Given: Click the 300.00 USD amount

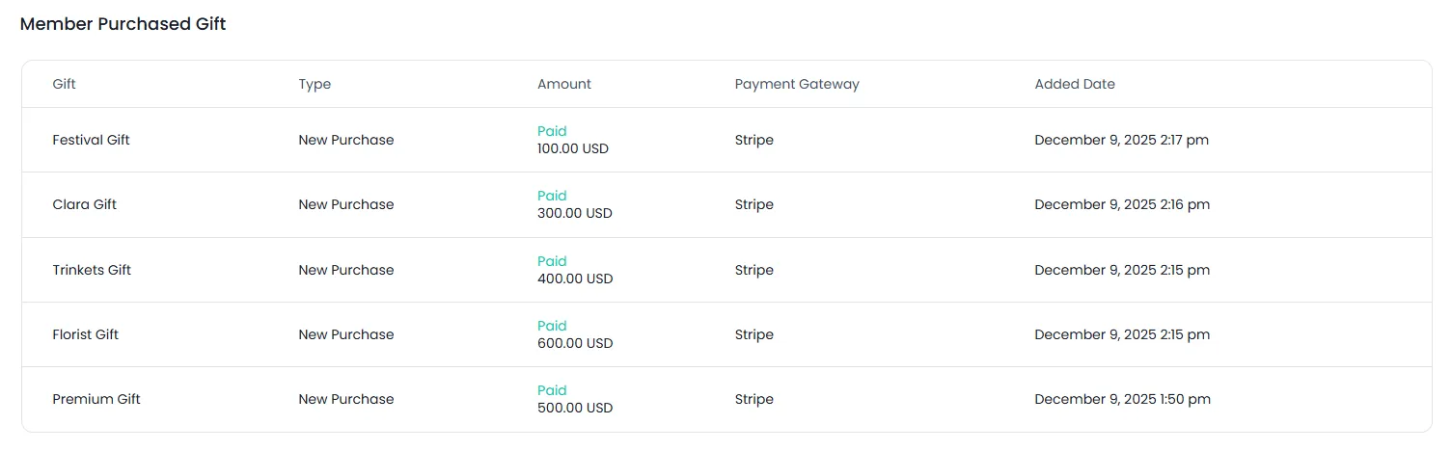Looking at the screenshot, I should tap(575, 213).
